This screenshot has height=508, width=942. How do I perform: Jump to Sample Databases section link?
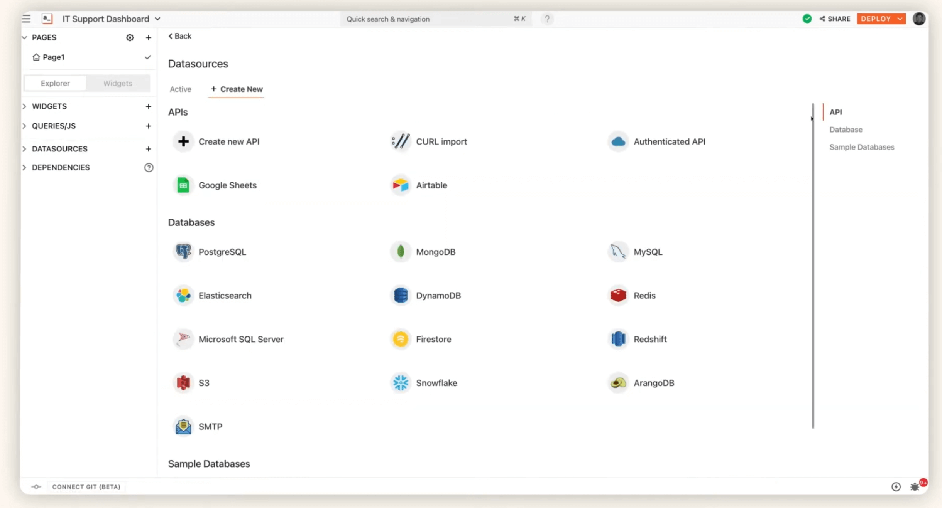coord(861,147)
